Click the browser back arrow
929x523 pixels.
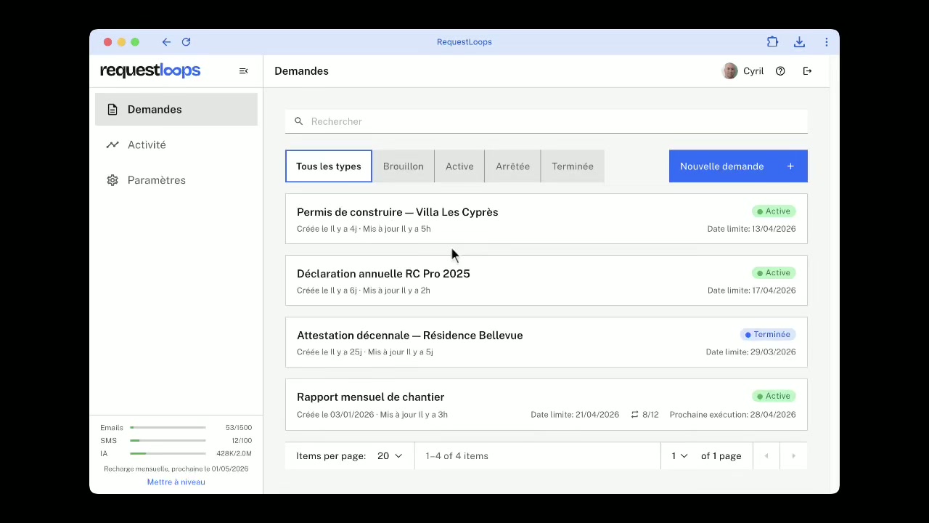click(x=166, y=42)
